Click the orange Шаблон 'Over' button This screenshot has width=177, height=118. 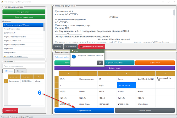pos(155,63)
